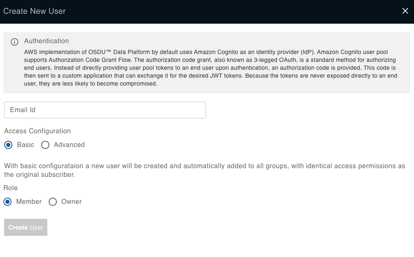414x257 pixels.
Task: Click the 'Advanced' label text
Action: [x=69, y=144]
